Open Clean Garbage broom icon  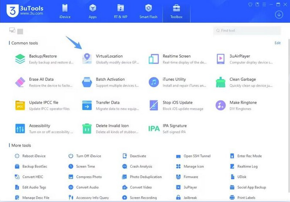[x=220, y=82]
